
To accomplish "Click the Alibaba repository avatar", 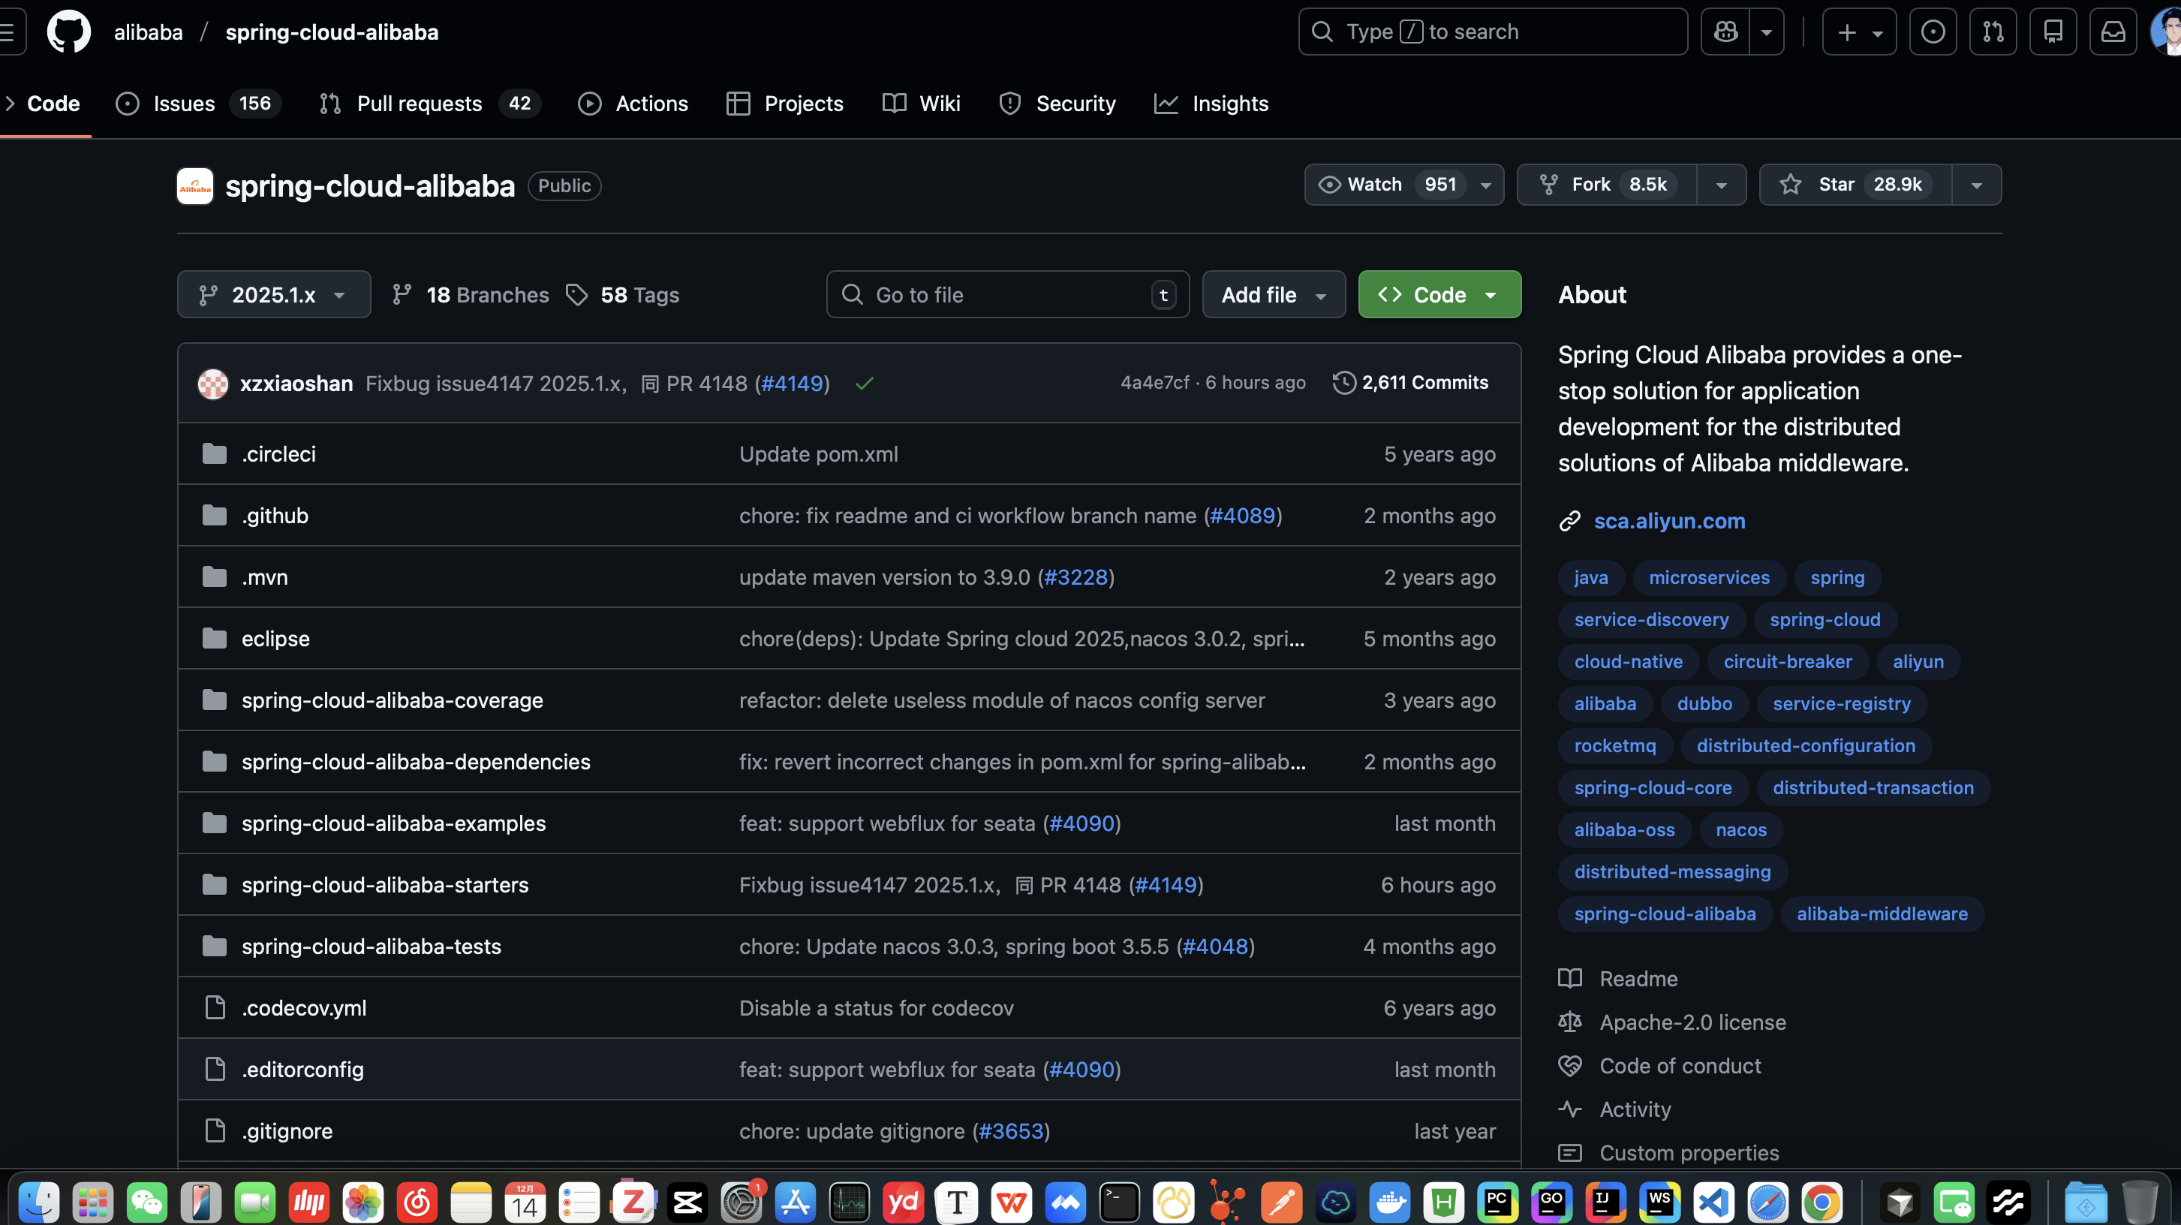I will pos(194,186).
